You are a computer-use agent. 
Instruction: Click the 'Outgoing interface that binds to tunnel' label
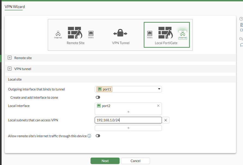tap(37, 89)
